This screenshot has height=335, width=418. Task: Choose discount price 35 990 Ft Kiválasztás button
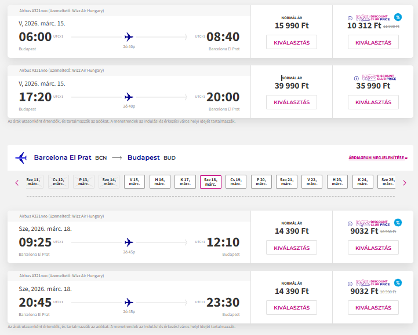373,102
